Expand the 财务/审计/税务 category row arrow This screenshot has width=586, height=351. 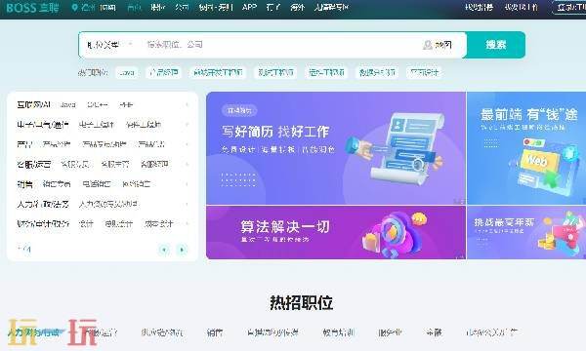click(x=187, y=224)
